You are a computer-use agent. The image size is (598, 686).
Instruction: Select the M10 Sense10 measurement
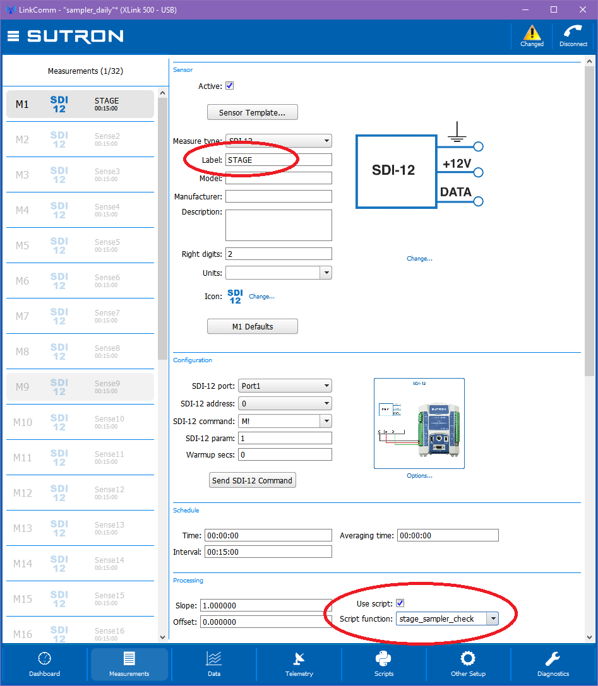coord(80,422)
